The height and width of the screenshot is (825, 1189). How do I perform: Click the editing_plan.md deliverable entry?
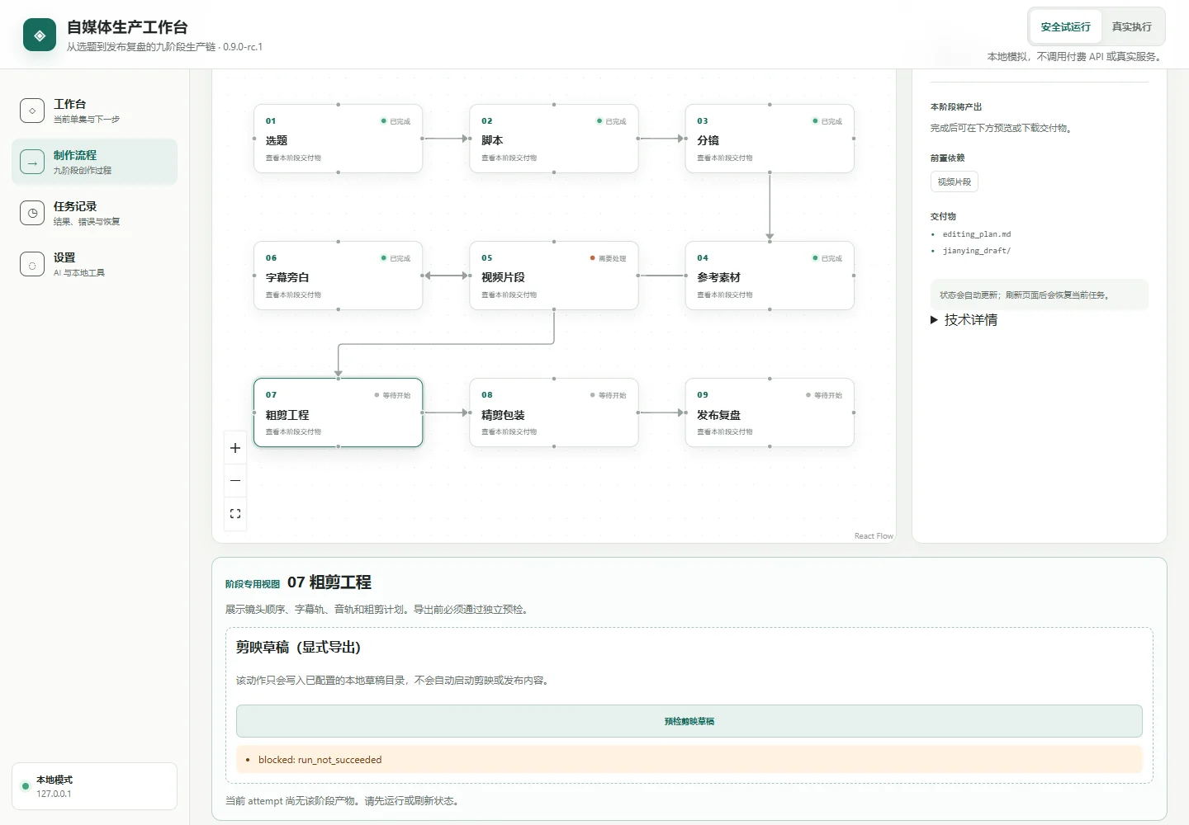[x=977, y=234]
